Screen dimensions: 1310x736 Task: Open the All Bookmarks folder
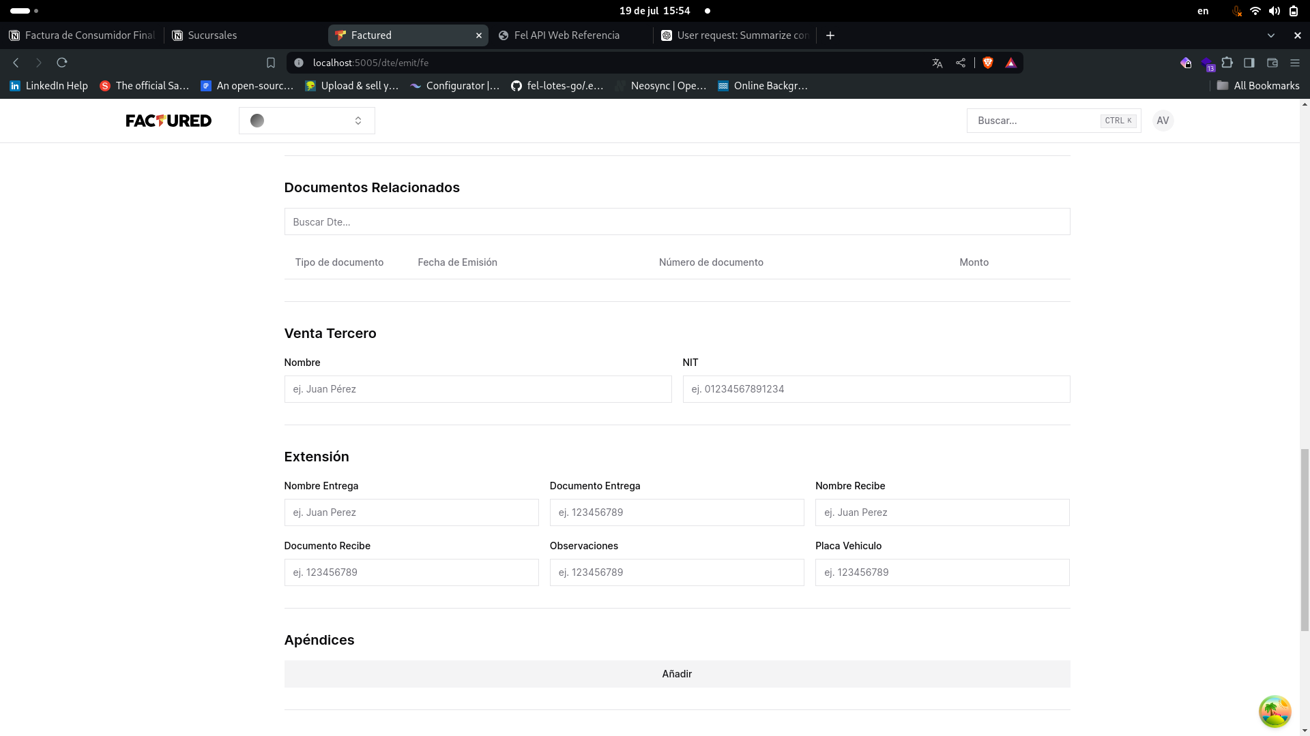1258,86
